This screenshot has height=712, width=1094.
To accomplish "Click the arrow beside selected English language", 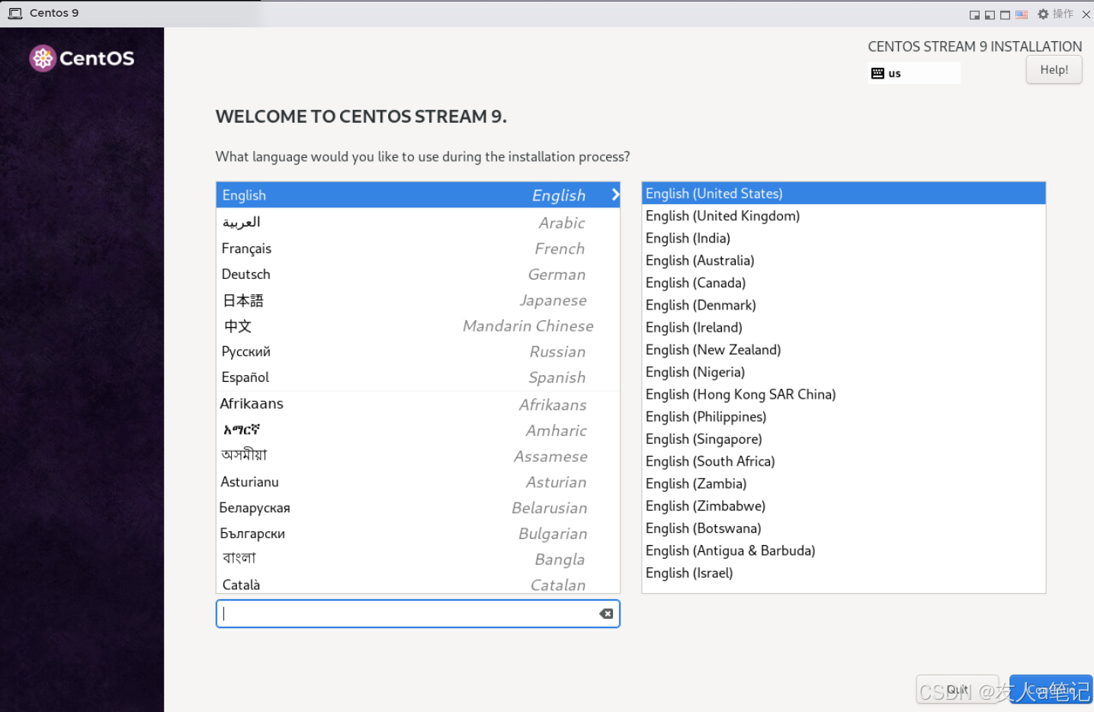I will coord(614,194).
